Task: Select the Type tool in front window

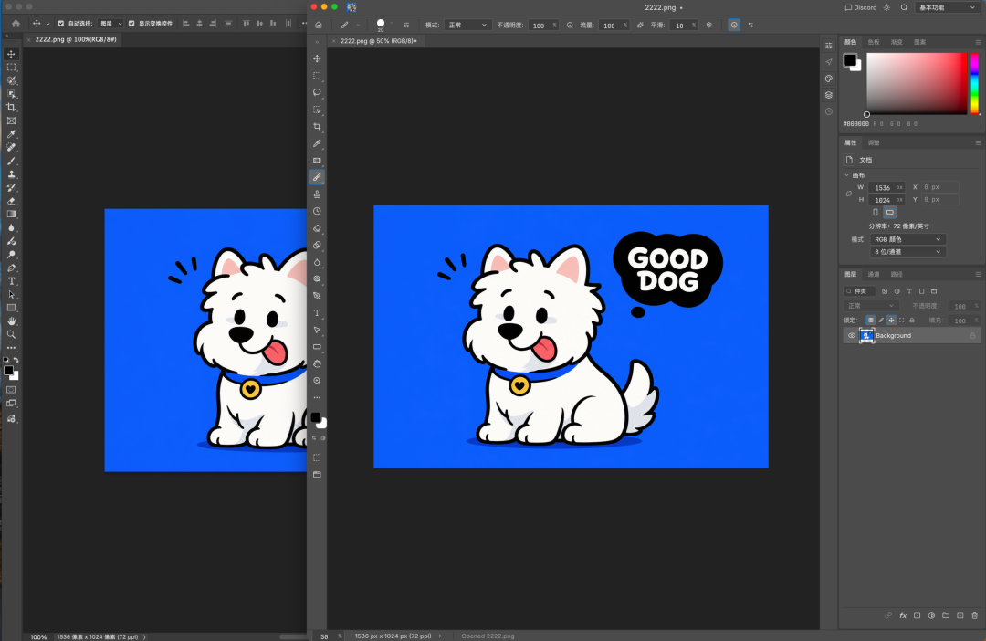Action: pyautogui.click(x=317, y=313)
